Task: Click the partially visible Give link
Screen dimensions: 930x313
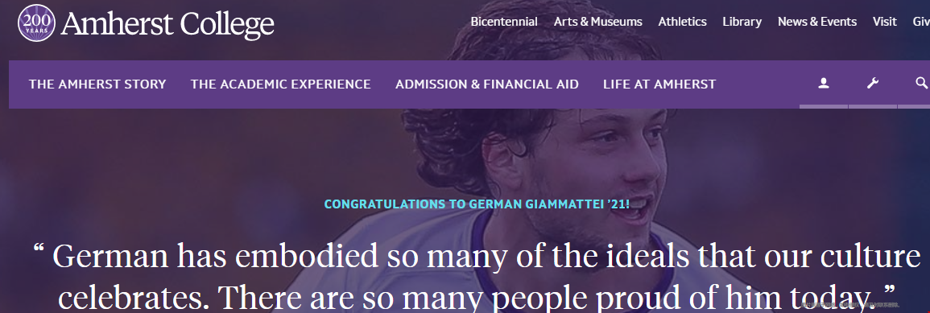Action: pos(921,22)
